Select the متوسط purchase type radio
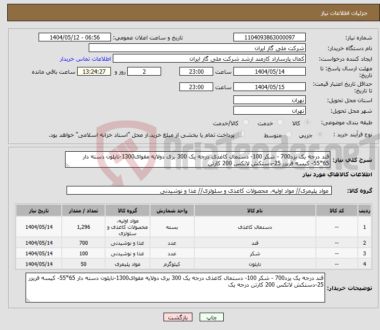The image size is (380, 330). 288,134
